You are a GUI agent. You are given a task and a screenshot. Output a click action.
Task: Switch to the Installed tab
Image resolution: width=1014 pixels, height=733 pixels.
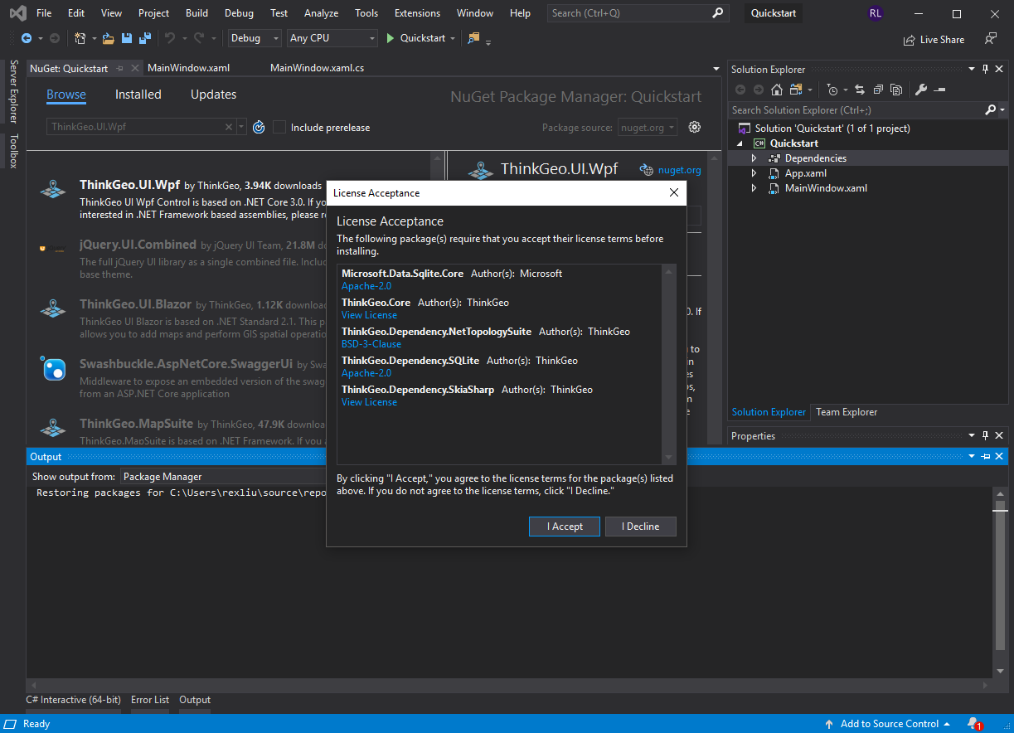[138, 95]
